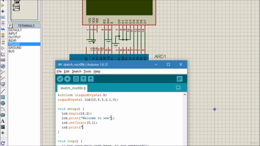The height and width of the screenshot is (146, 260).
Task: Select the Subcircuit mode tool
Action: coord(3,35)
